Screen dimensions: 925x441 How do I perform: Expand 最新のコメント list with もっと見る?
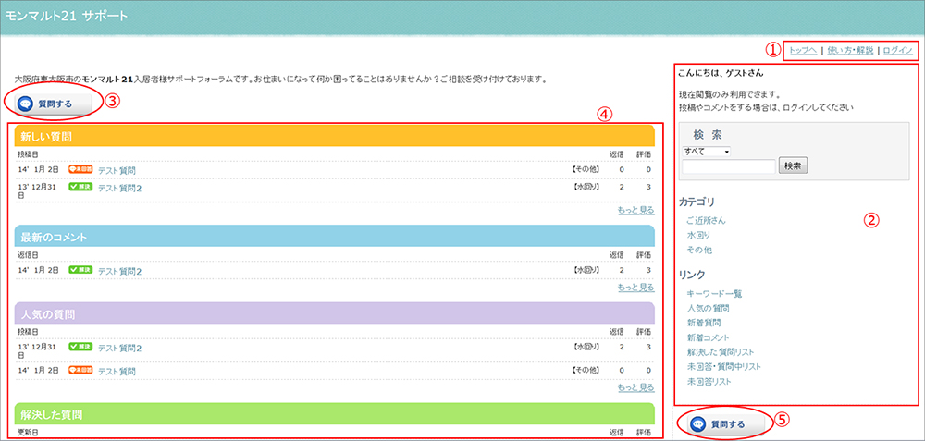click(635, 288)
